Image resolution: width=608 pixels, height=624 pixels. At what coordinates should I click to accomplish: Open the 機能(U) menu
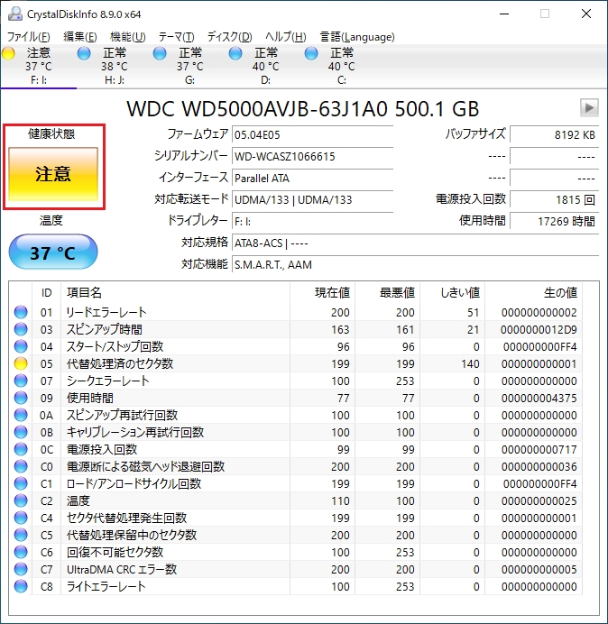pyautogui.click(x=128, y=37)
